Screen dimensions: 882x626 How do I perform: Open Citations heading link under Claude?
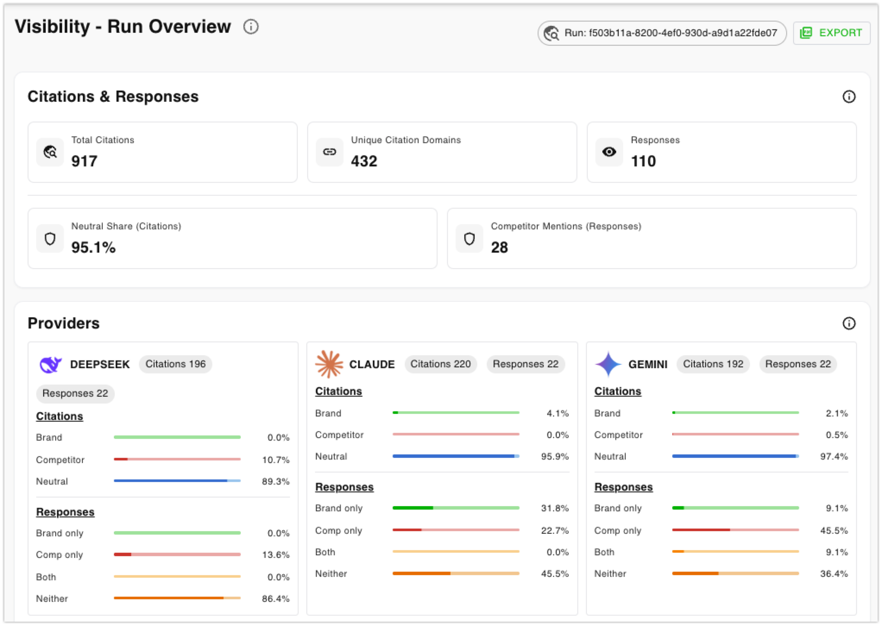(x=338, y=391)
